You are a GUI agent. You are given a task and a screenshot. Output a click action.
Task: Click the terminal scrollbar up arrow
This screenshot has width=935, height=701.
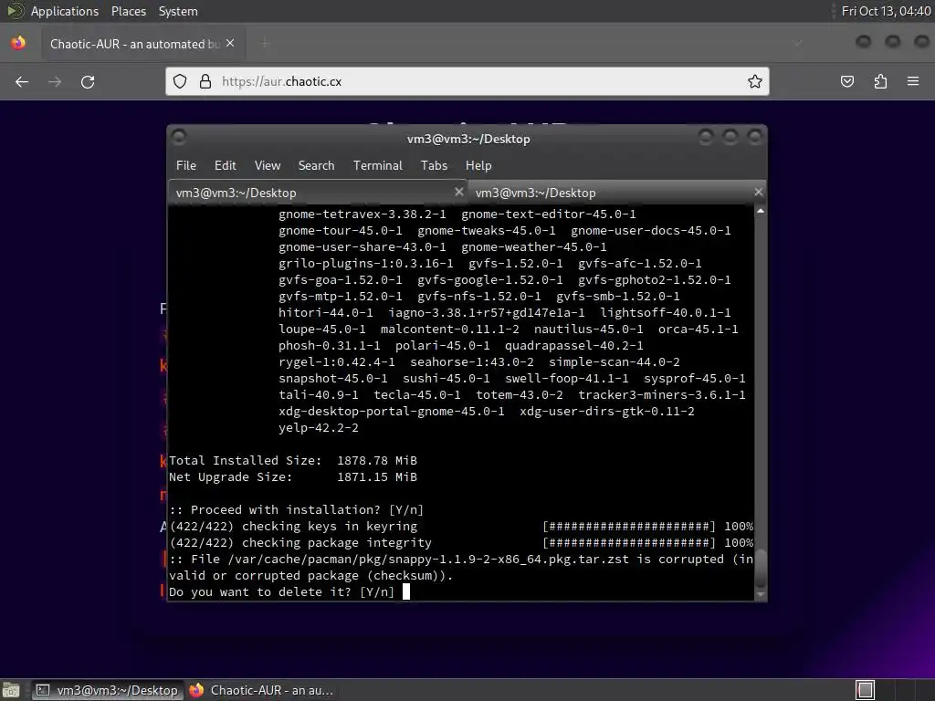pyautogui.click(x=761, y=211)
